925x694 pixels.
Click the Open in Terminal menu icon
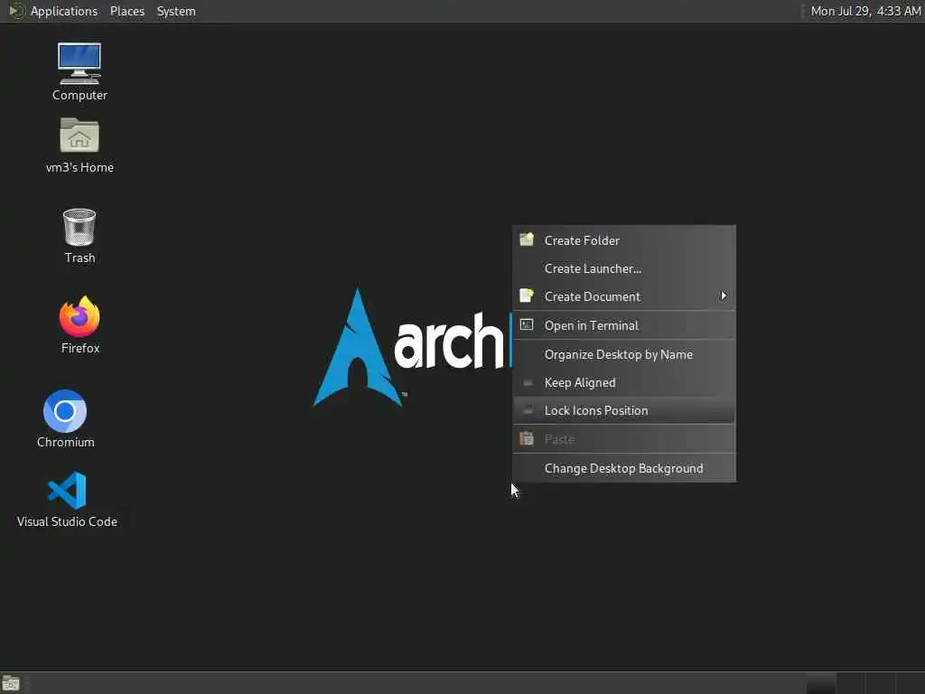527,324
